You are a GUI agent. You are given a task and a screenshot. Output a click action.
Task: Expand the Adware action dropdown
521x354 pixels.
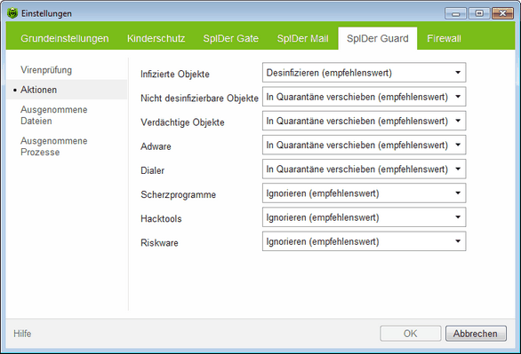pyautogui.click(x=365, y=145)
